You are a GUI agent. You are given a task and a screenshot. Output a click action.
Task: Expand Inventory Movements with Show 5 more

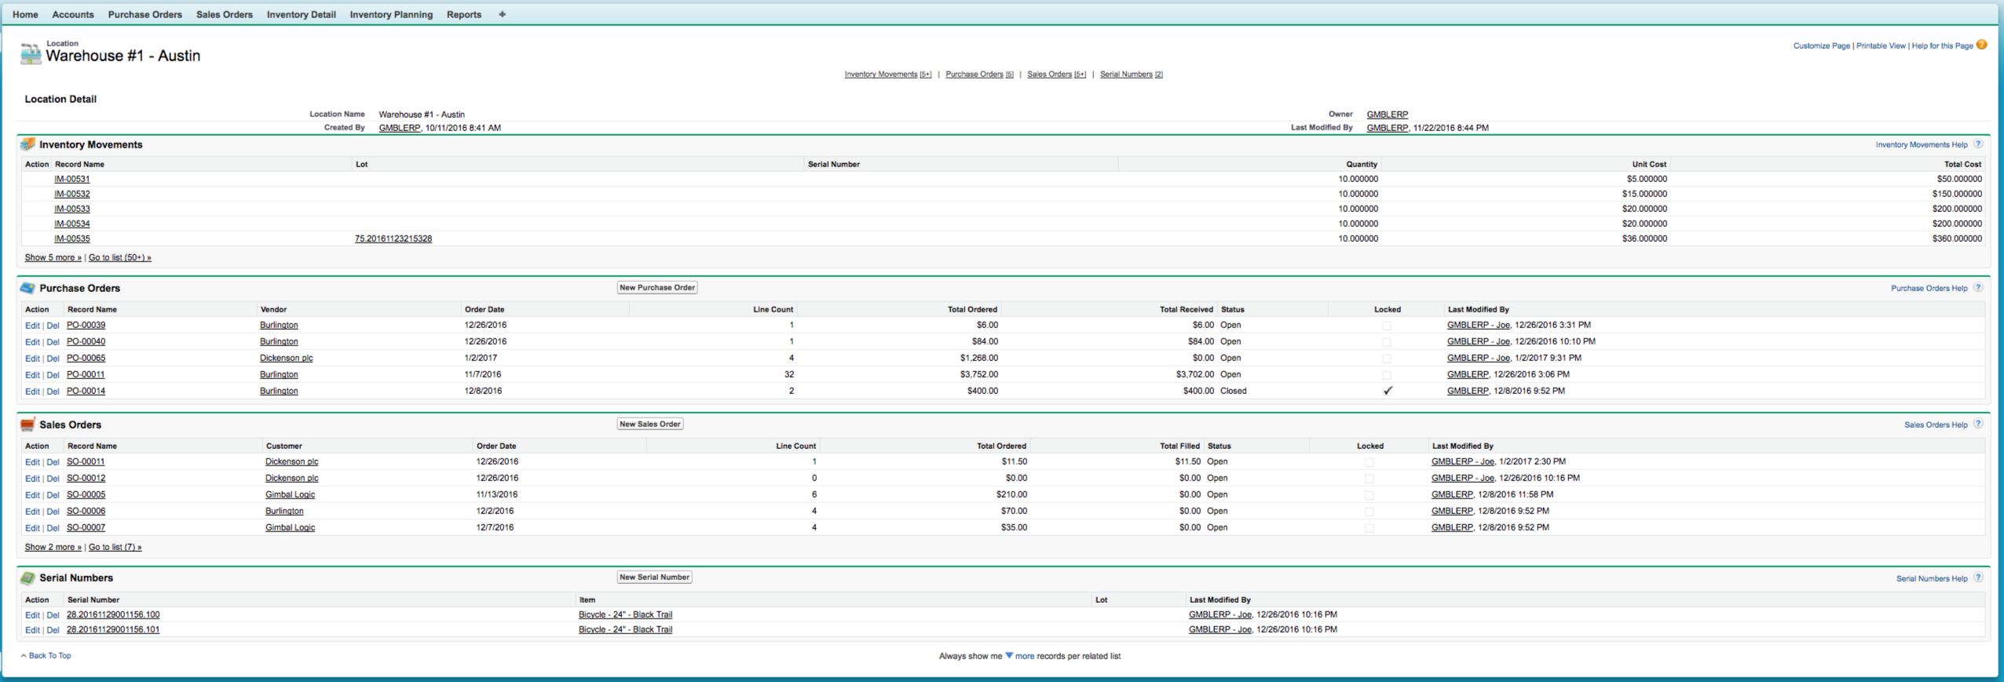point(53,257)
